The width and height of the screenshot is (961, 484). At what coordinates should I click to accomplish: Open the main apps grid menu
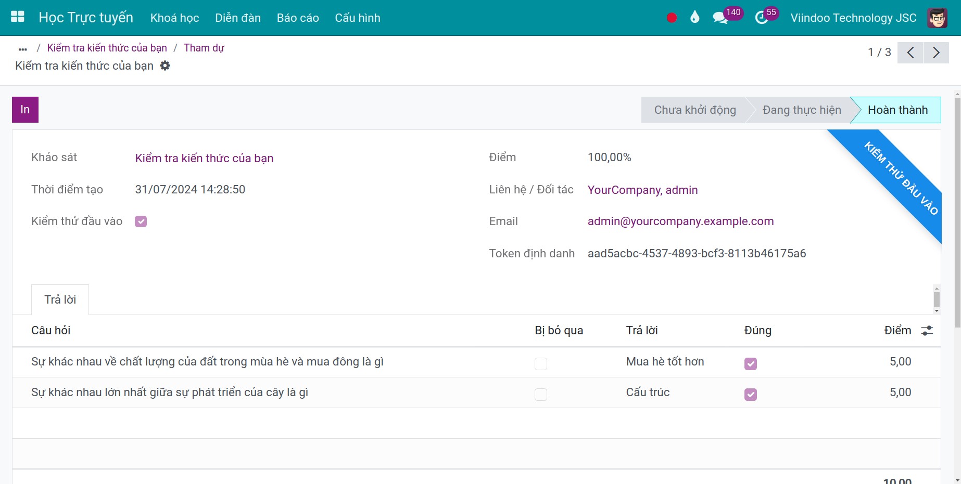18,17
